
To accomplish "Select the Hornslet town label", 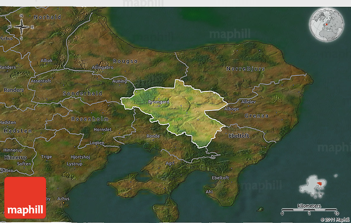I will [102, 129].
